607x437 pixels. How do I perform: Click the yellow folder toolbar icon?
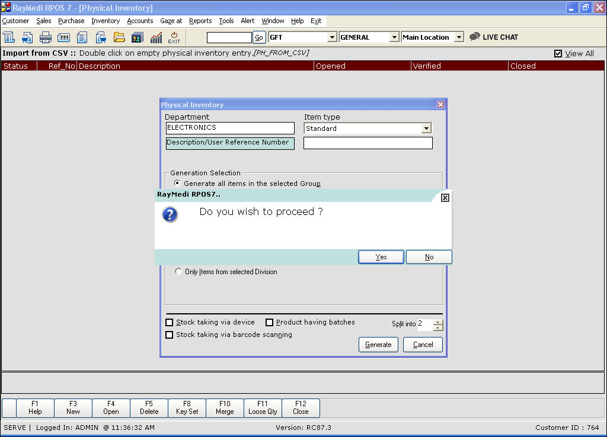[119, 37]
